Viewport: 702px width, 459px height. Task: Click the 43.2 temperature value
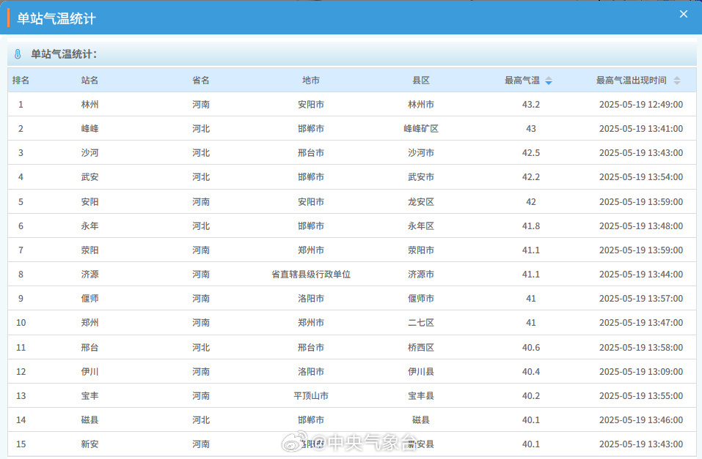point(531,105)
